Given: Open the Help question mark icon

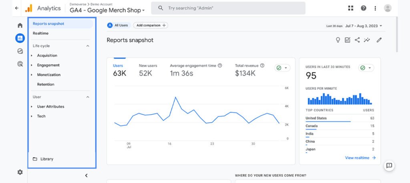Looking at the screenshot, I should (364, 8).
